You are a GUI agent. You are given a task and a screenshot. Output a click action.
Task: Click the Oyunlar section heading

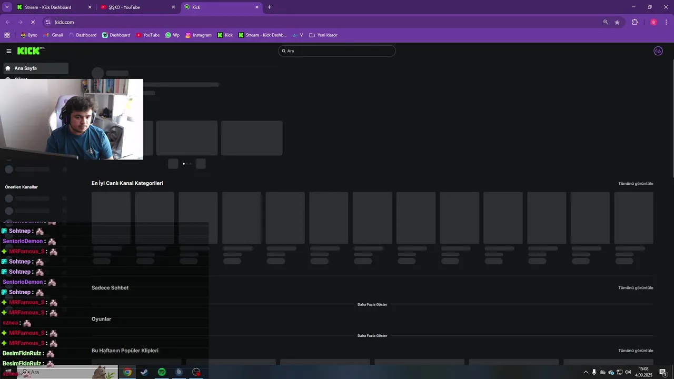tap(101, 319)
